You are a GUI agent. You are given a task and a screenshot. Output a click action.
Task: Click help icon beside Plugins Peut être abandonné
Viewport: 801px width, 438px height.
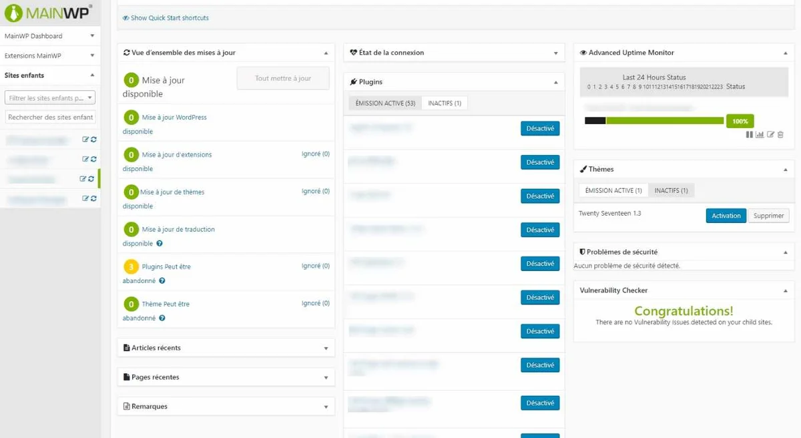(162, 281)
